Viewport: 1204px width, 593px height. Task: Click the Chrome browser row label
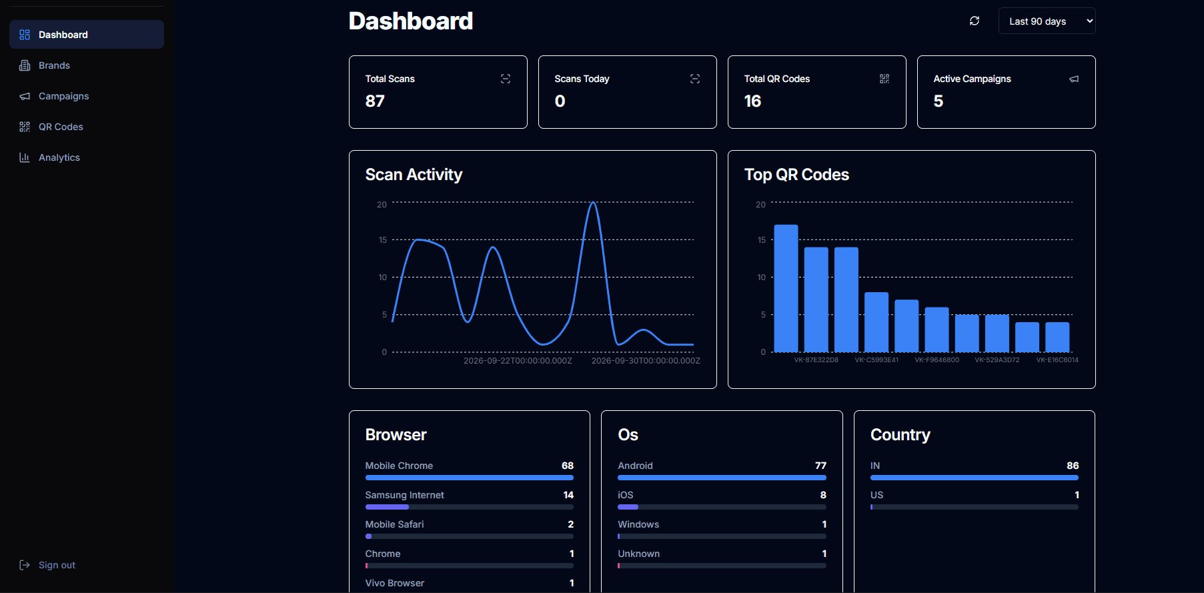click(x=383, y=554)
